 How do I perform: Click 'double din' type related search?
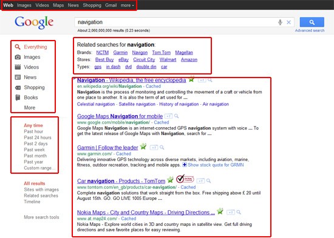(x=146, y=67)
